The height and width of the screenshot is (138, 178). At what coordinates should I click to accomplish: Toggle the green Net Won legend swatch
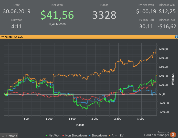click(x=47, y=135)
